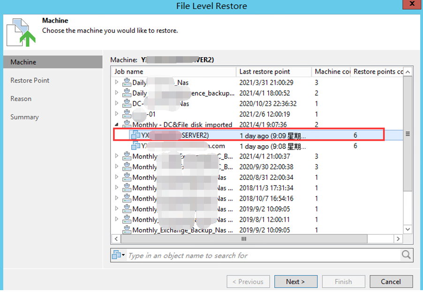Sort list by Job name column header

[174, 72]
